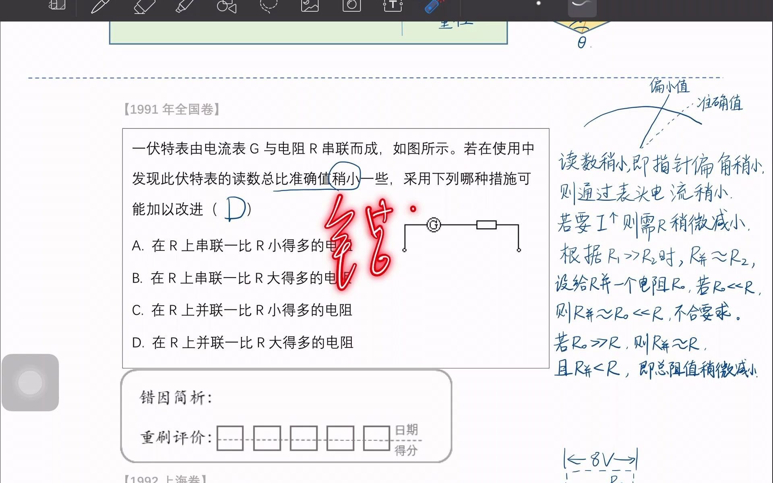Check the last box before 日期

376,439
